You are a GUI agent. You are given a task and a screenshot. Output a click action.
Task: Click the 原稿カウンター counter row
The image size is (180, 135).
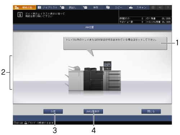(131, 18)
